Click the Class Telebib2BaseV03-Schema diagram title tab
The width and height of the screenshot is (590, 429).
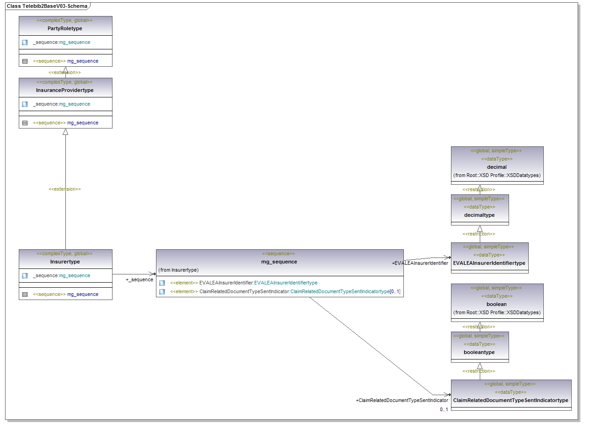click(x=47, y=6)
